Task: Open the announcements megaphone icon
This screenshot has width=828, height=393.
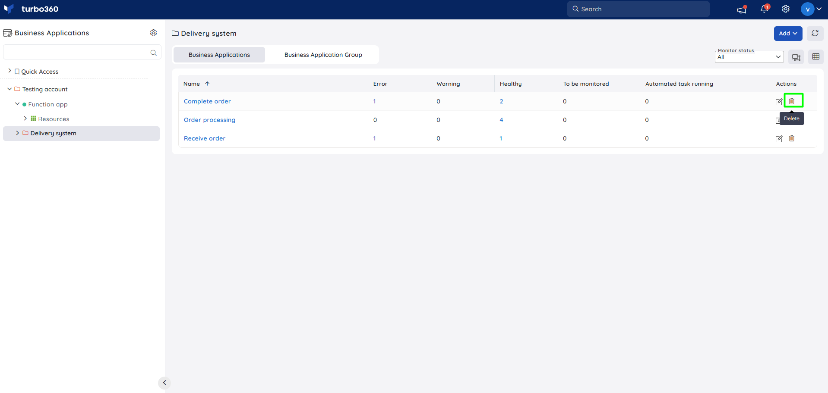Action: point(742,9)
